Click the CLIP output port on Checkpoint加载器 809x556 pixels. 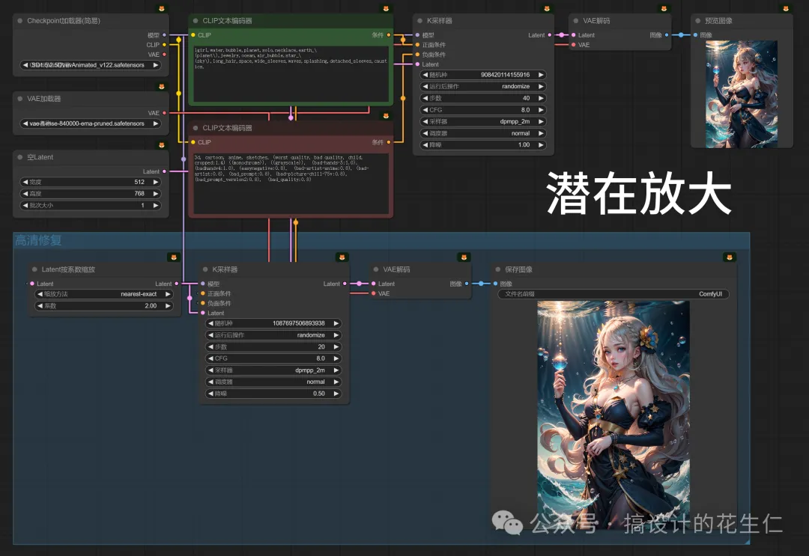pos(165,45)
